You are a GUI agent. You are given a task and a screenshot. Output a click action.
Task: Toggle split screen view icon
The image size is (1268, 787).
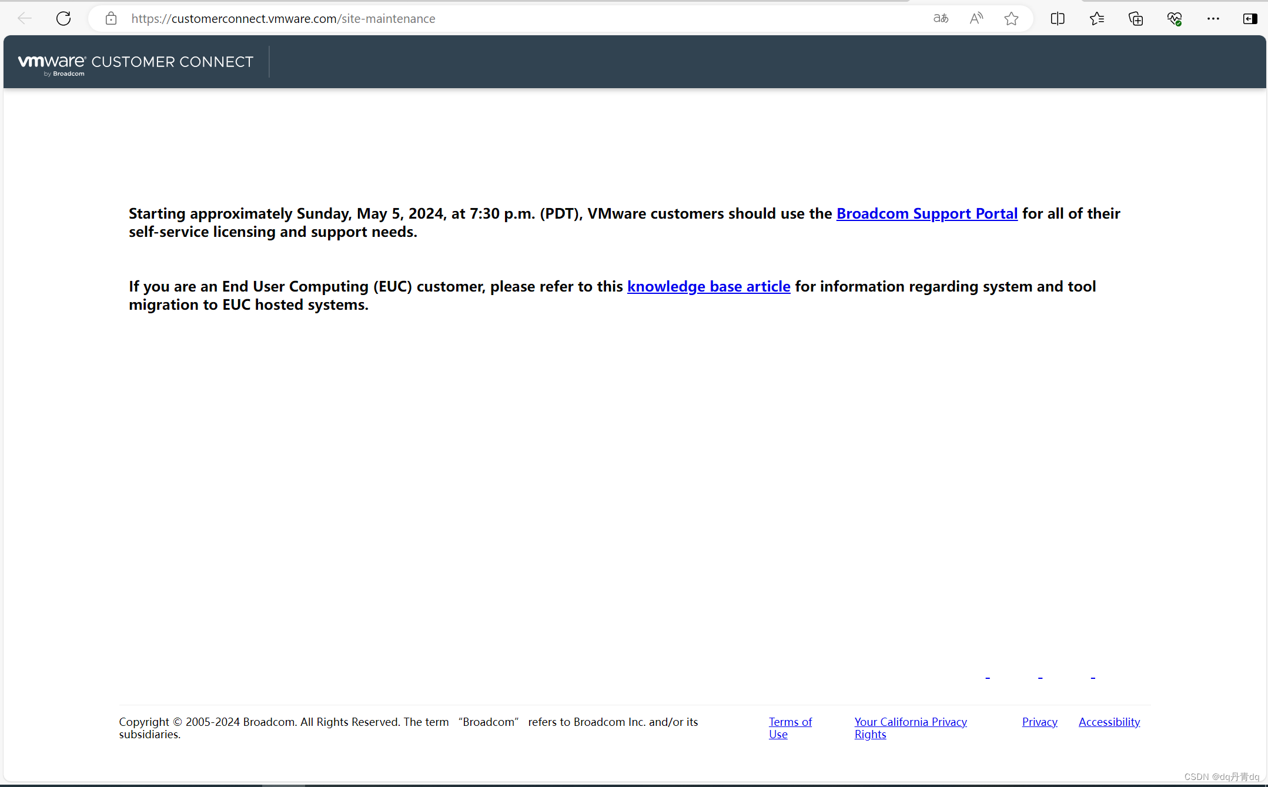point(1058,19)
